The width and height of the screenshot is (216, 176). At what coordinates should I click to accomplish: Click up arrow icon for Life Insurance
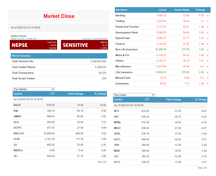pos(208,72)
